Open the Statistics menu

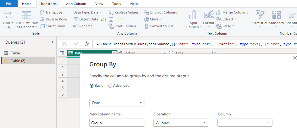coord(260,19)
